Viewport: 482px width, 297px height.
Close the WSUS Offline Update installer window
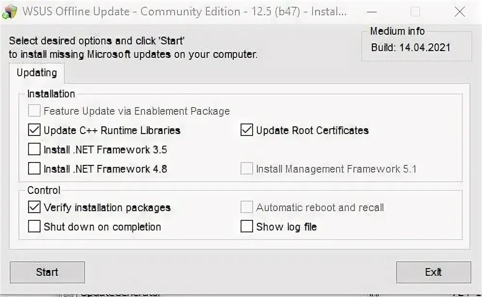tap(460, 12)
